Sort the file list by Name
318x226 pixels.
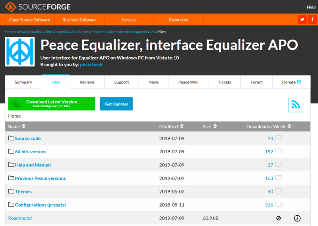(16, 126)
